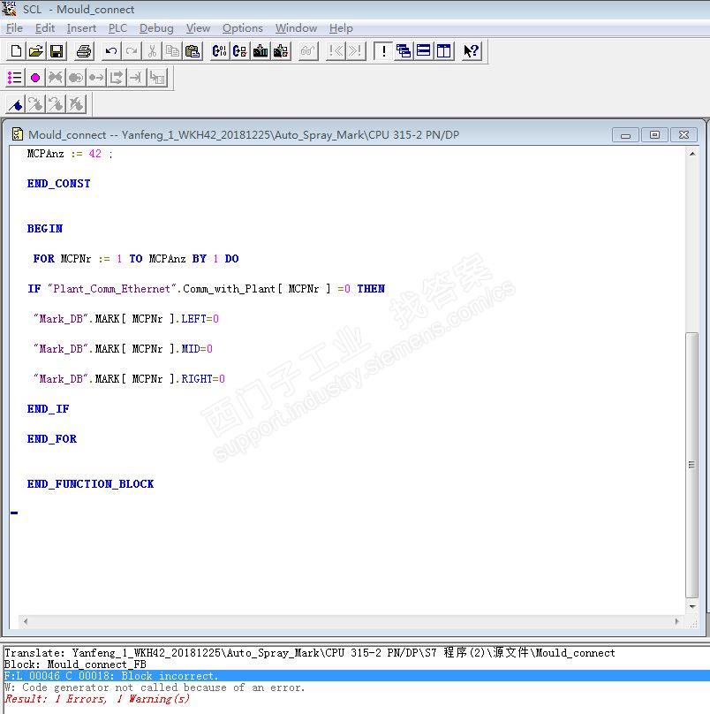Download compiled blocks to PLC
The image size is (710, 714).
pyautogui.click(x=261, y=51)
